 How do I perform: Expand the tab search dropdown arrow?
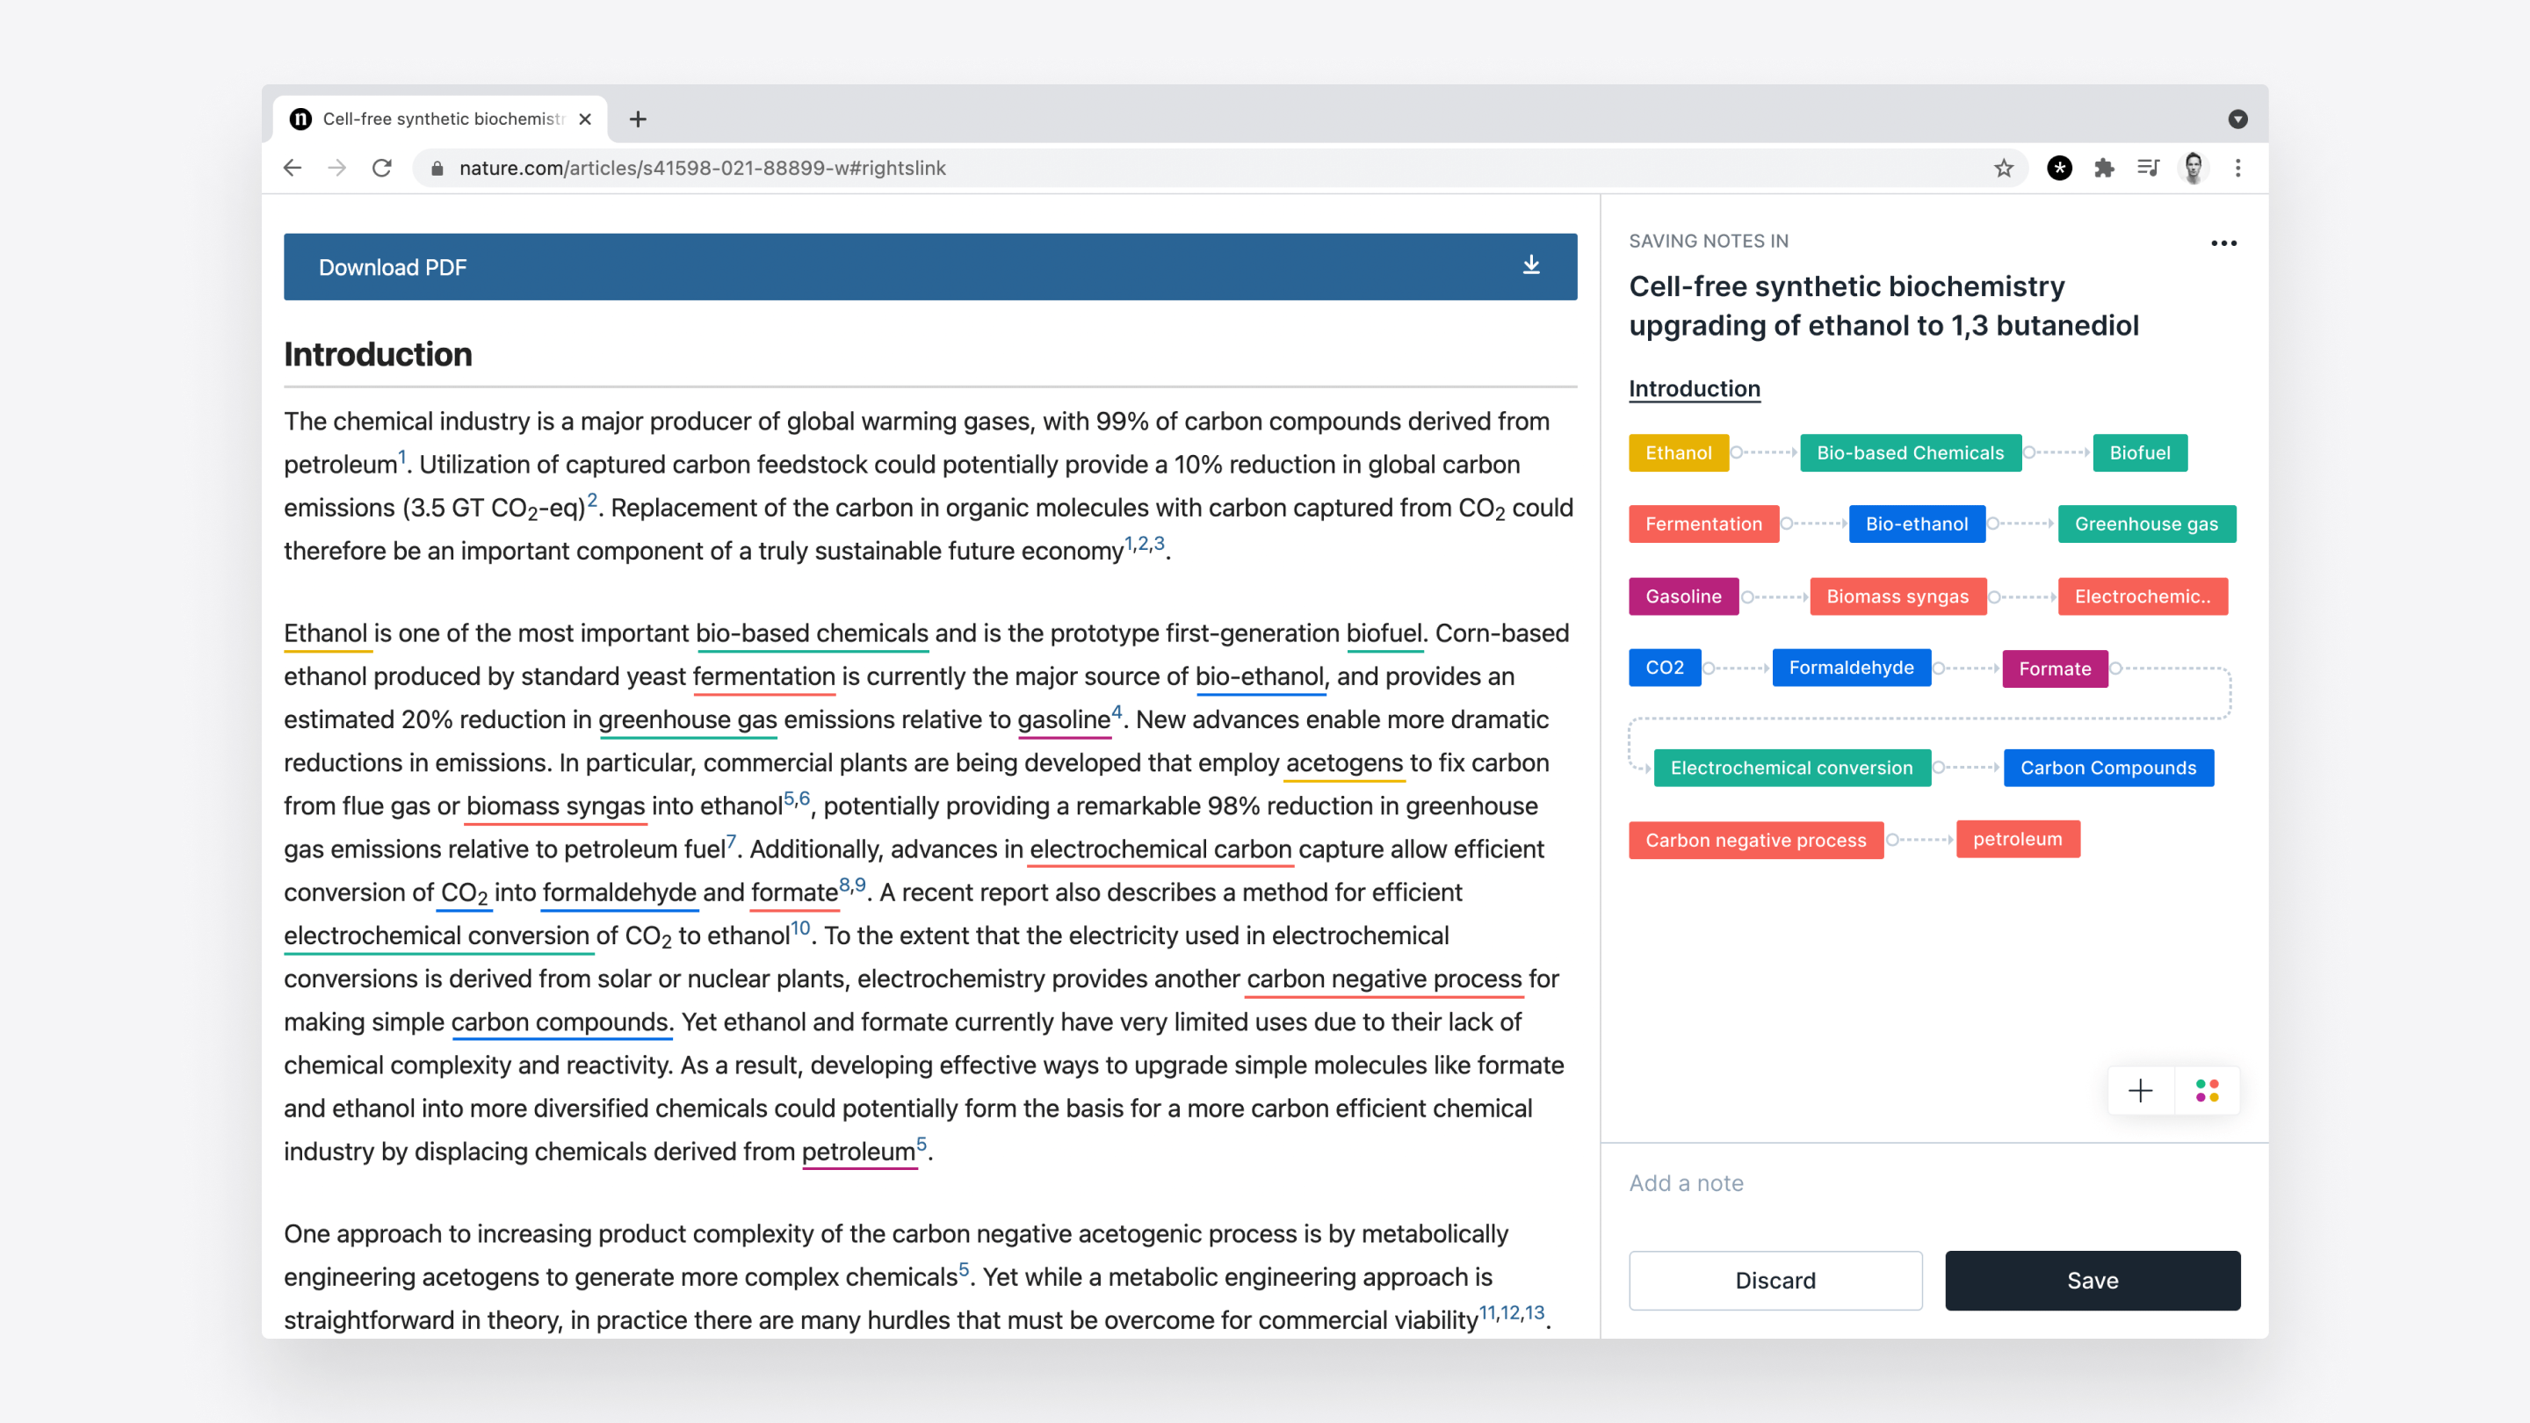pos(2238,119)
